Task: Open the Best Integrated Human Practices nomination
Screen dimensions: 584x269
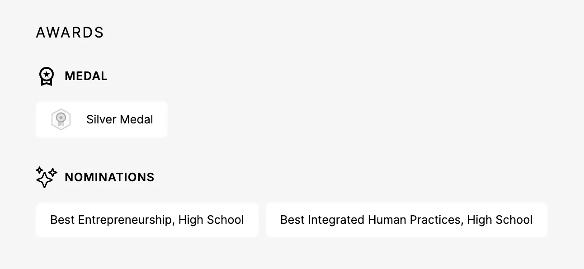Action: (406, 220)
